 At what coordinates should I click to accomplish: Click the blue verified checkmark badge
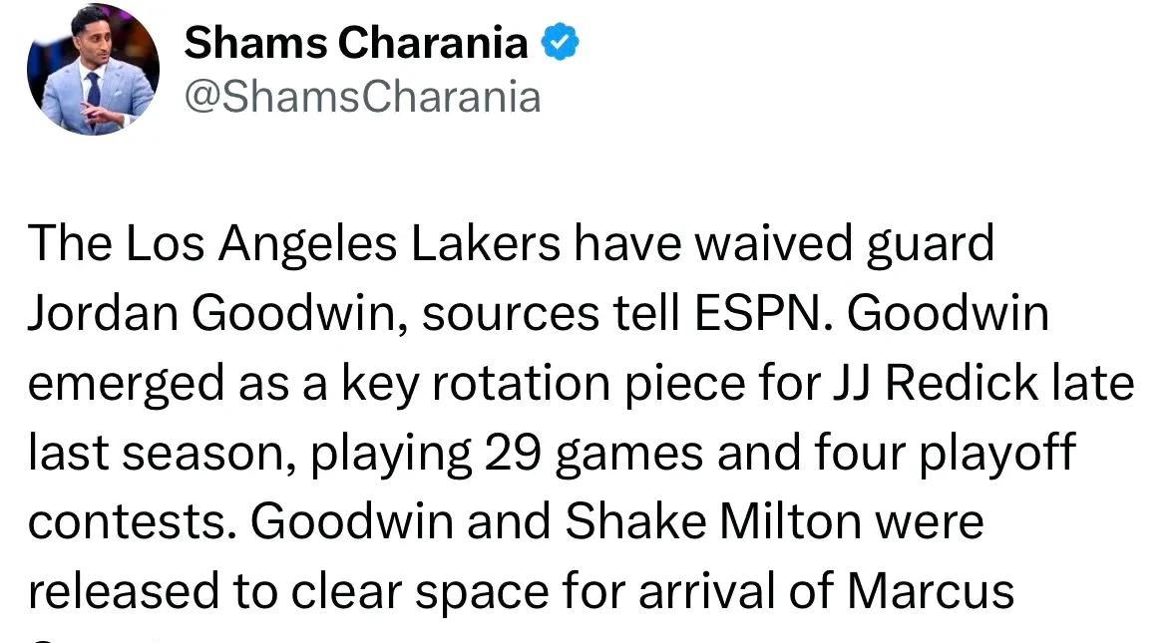coord(561,42)
